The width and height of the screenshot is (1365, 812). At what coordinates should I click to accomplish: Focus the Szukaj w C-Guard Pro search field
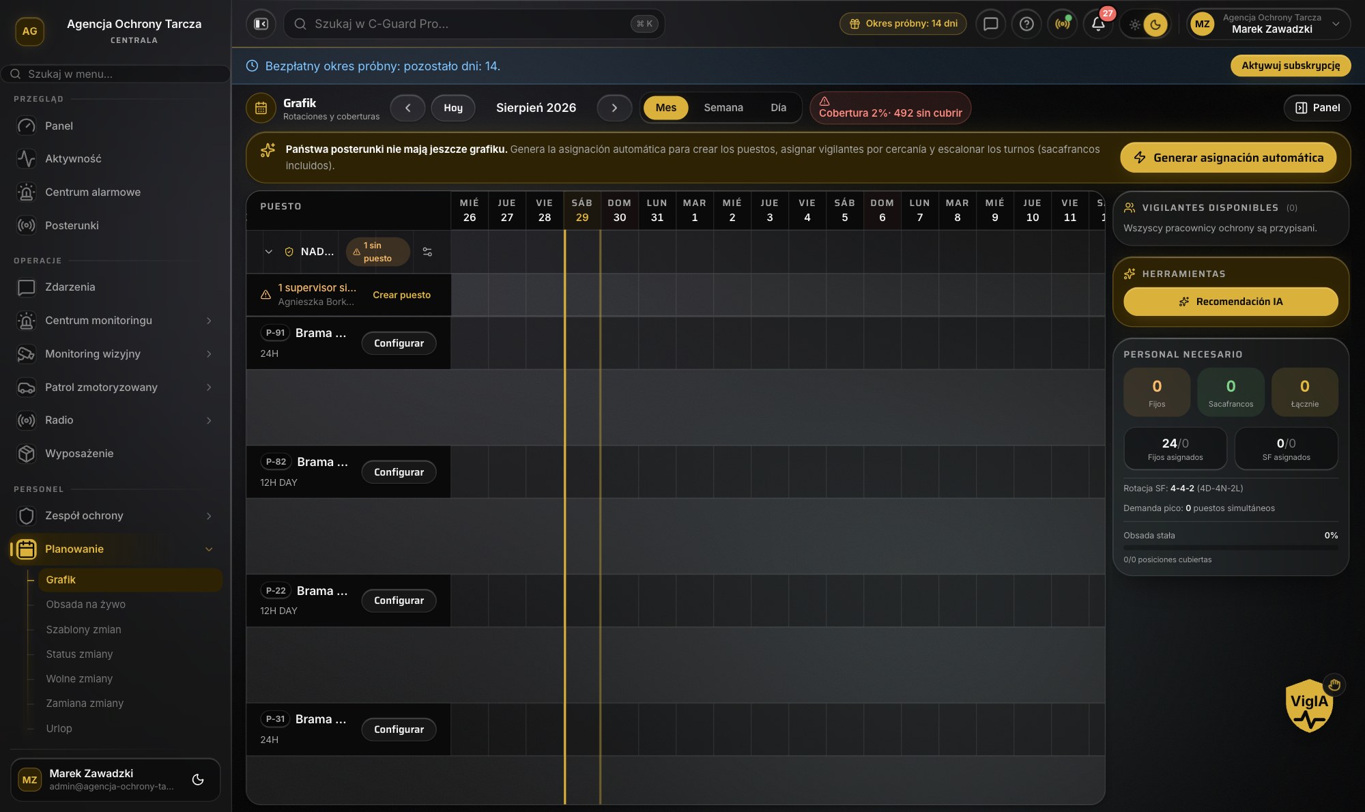click(x=474, y=24)
